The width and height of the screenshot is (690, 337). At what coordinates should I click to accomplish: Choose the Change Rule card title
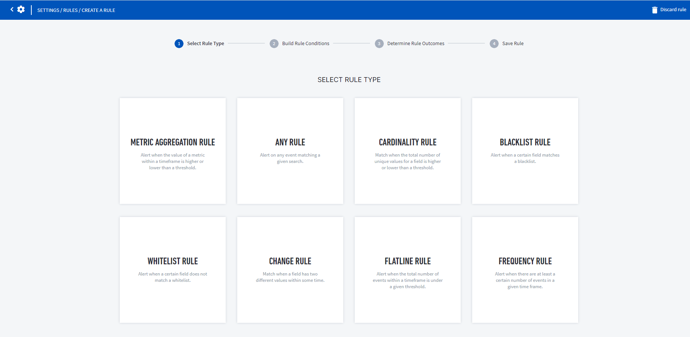[290, 261]
